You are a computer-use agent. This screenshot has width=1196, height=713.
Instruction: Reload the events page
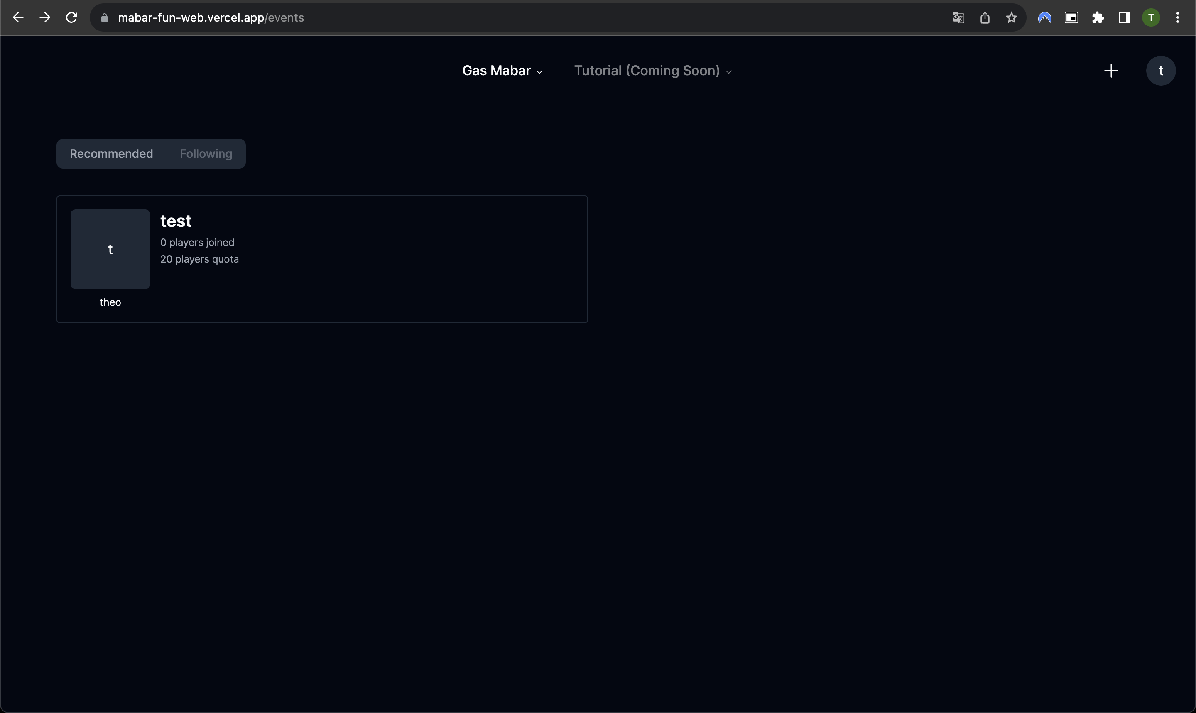click(x=71, y=17)
